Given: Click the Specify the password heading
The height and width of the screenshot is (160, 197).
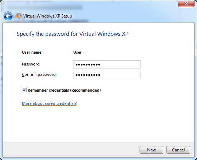Looking at the screenshot, I should (72, 34).
